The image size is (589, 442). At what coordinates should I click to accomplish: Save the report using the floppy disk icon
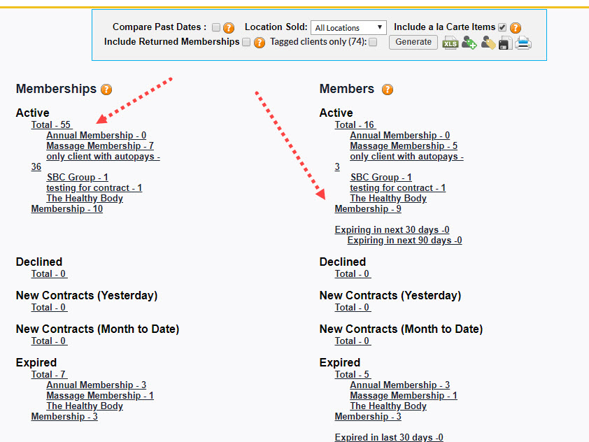click(506, 43)
